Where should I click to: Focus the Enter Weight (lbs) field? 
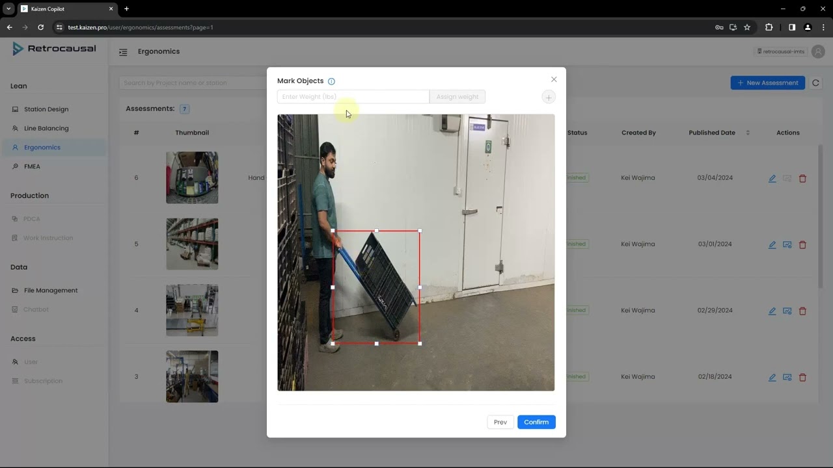click(353, 97)
